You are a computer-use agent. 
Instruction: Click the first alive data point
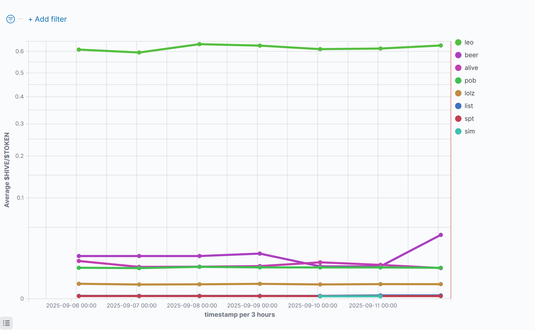79,261
